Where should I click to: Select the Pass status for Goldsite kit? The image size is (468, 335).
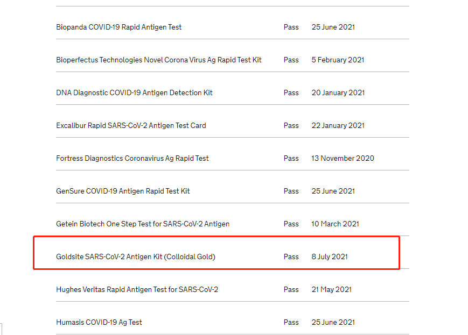click(x=291, y=256)
